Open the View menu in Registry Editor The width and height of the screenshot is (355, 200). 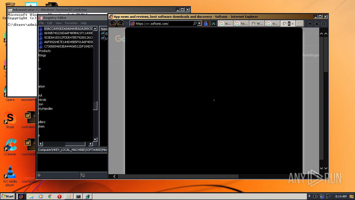(x=59, y=23)
